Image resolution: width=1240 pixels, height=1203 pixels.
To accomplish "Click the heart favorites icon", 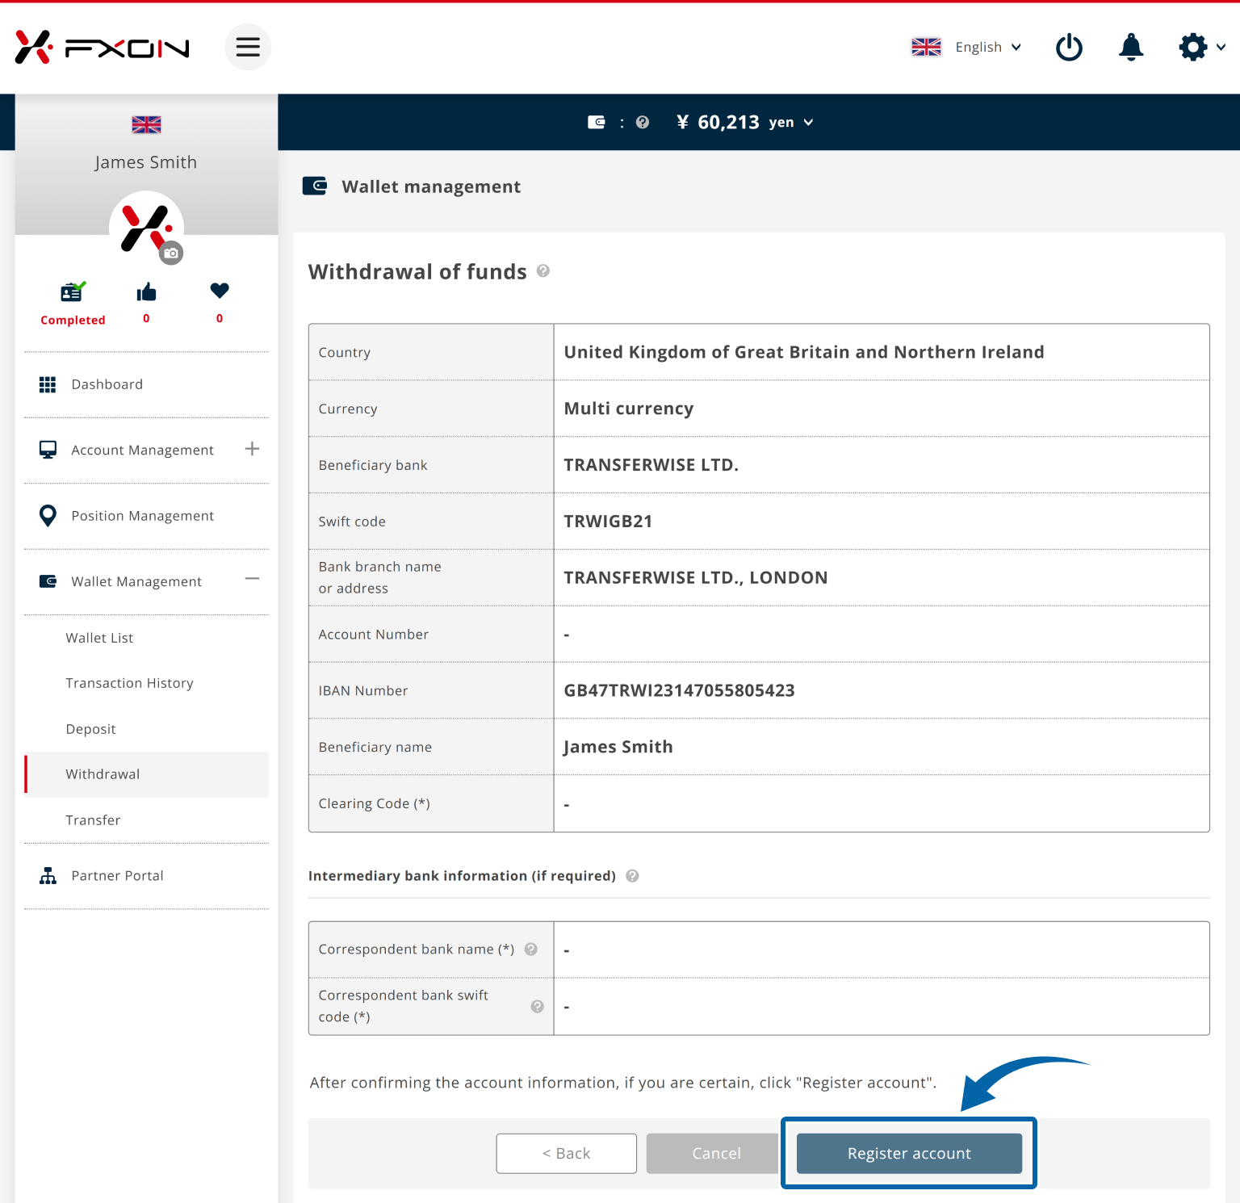I will pos(220,290).
